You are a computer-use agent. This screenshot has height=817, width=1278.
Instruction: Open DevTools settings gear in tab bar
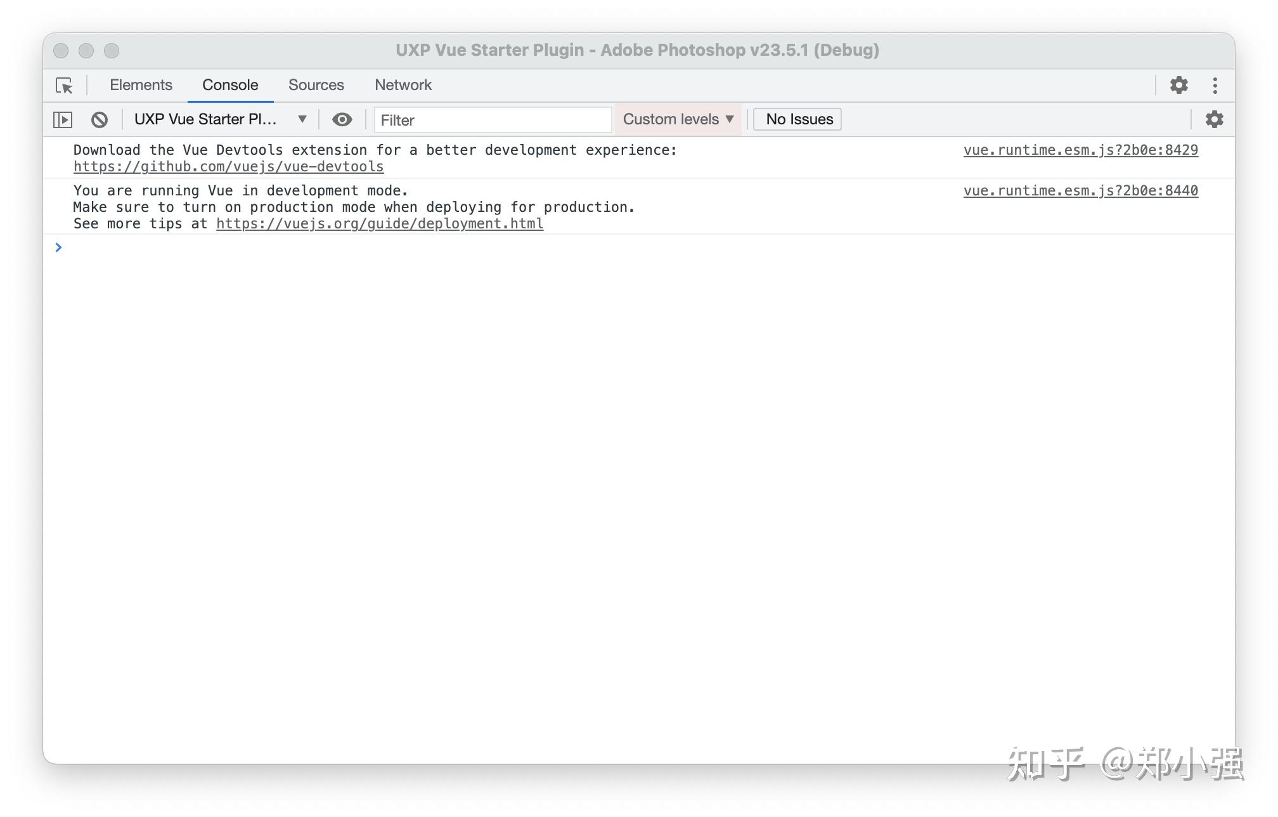[1178, 85]
